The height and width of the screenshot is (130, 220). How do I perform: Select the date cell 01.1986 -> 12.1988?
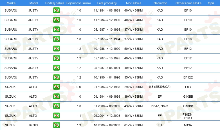pos(107,87)
